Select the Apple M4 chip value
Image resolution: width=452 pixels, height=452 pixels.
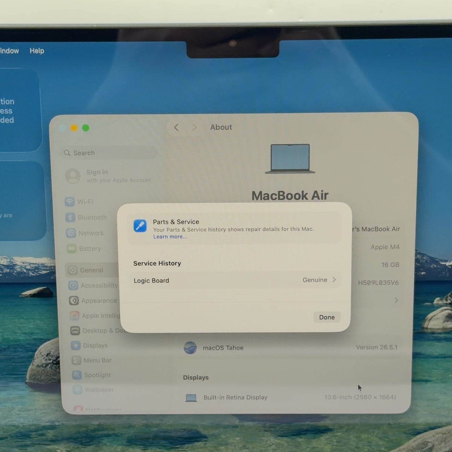coord(385,247)
